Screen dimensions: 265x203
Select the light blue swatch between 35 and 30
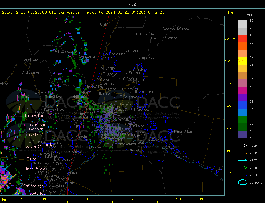243,113
